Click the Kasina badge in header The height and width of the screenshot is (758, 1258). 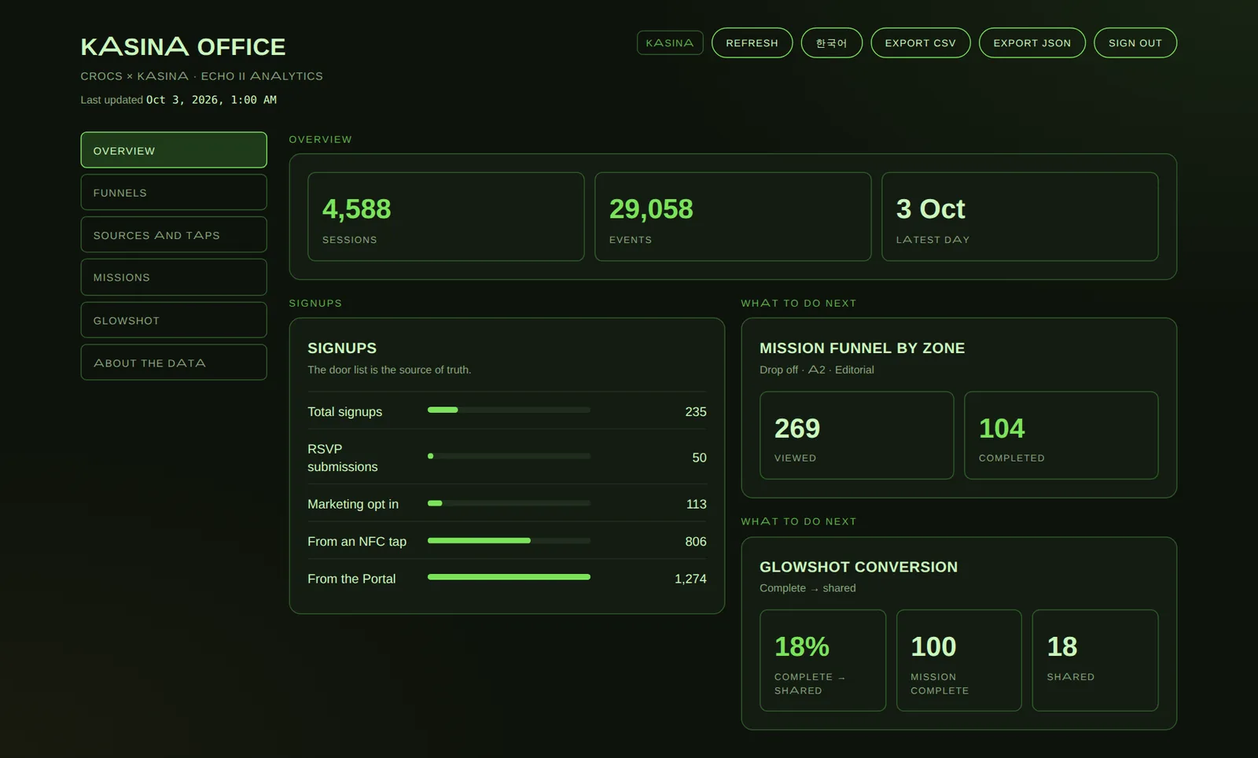click(x=670, y=43)
